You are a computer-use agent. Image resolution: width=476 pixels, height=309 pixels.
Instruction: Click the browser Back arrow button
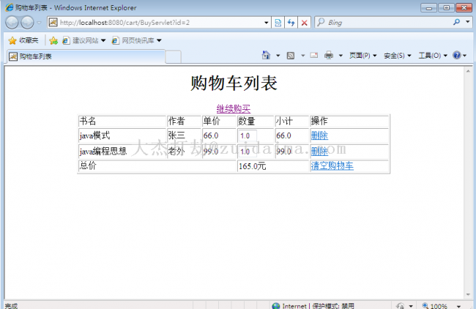[12, 23]
